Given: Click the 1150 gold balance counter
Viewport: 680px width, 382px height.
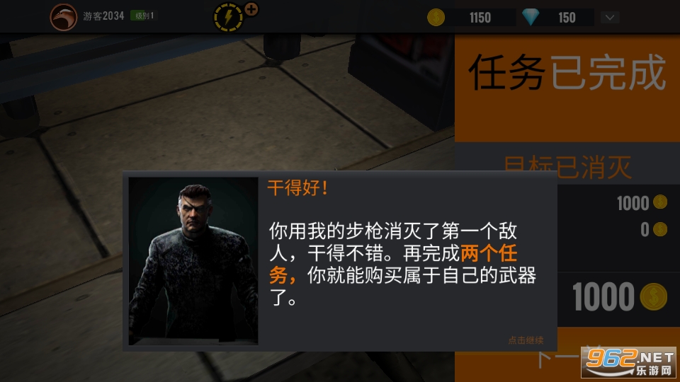Looking at the screenshot, I should click(480, 18).
